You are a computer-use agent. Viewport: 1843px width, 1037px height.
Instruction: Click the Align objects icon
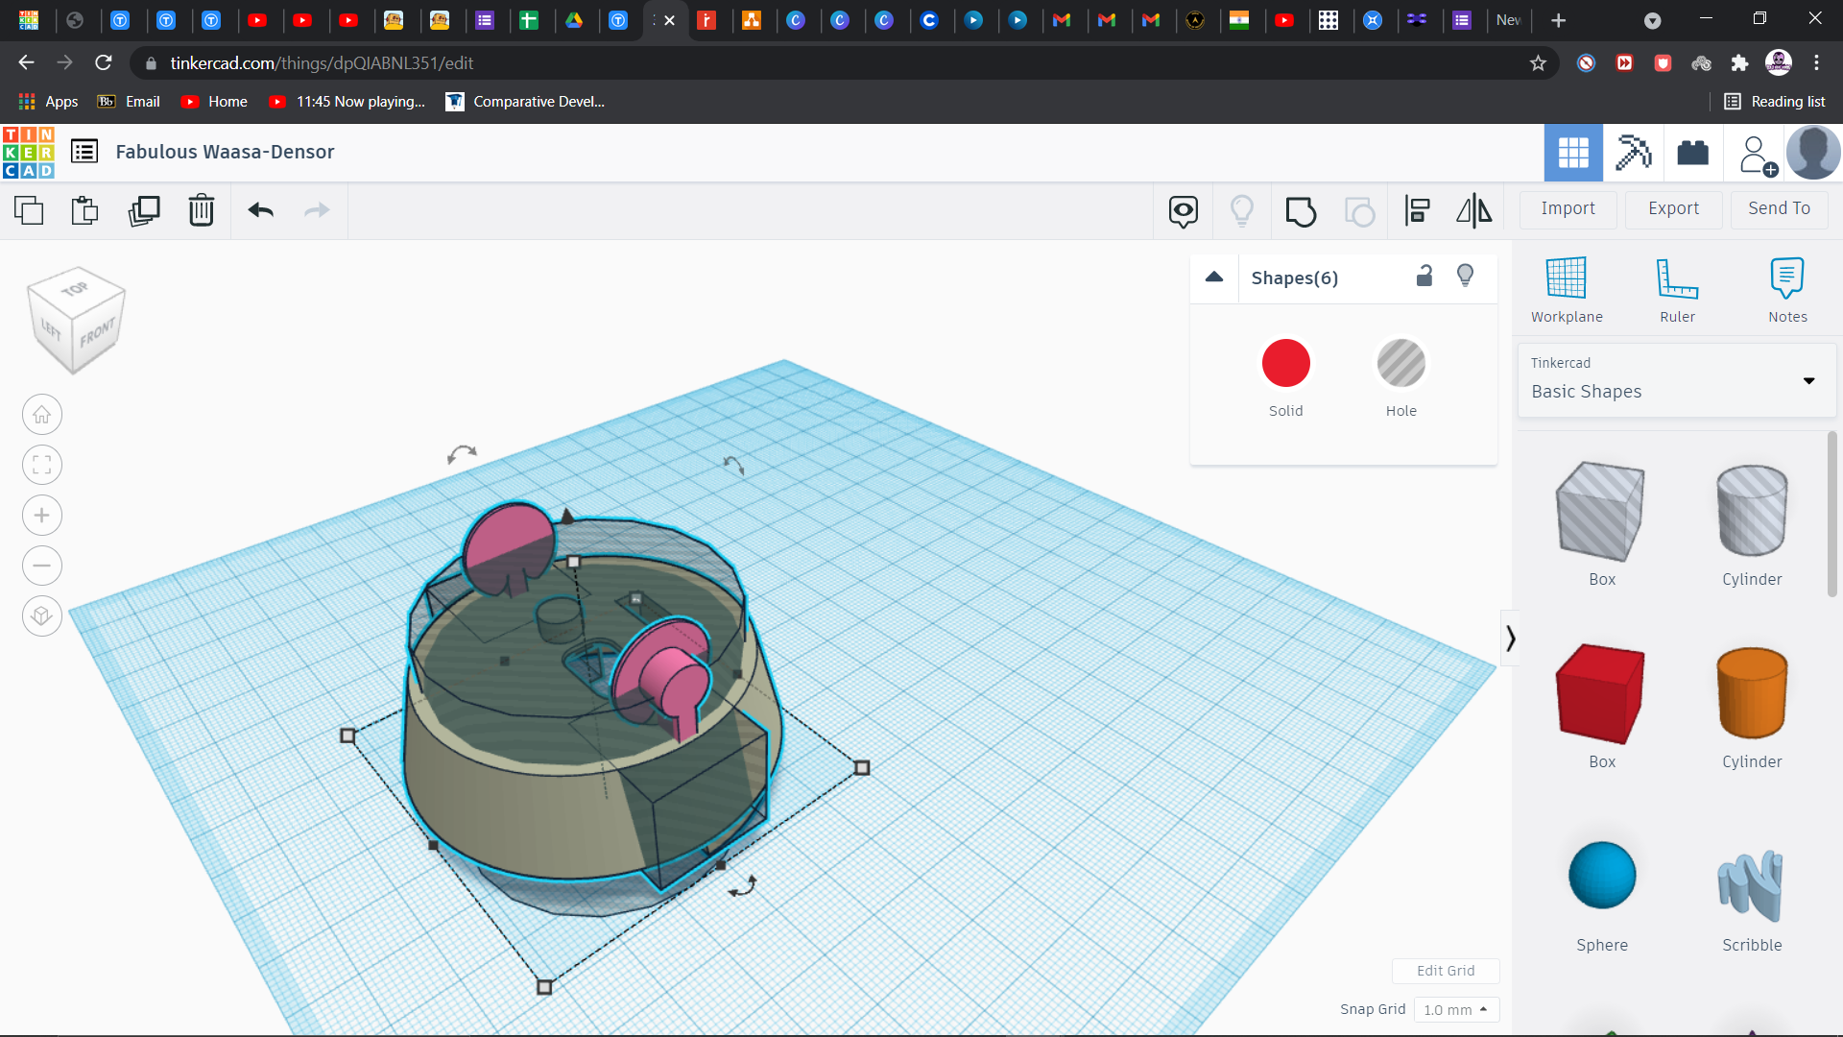(x=1417, y=210)
